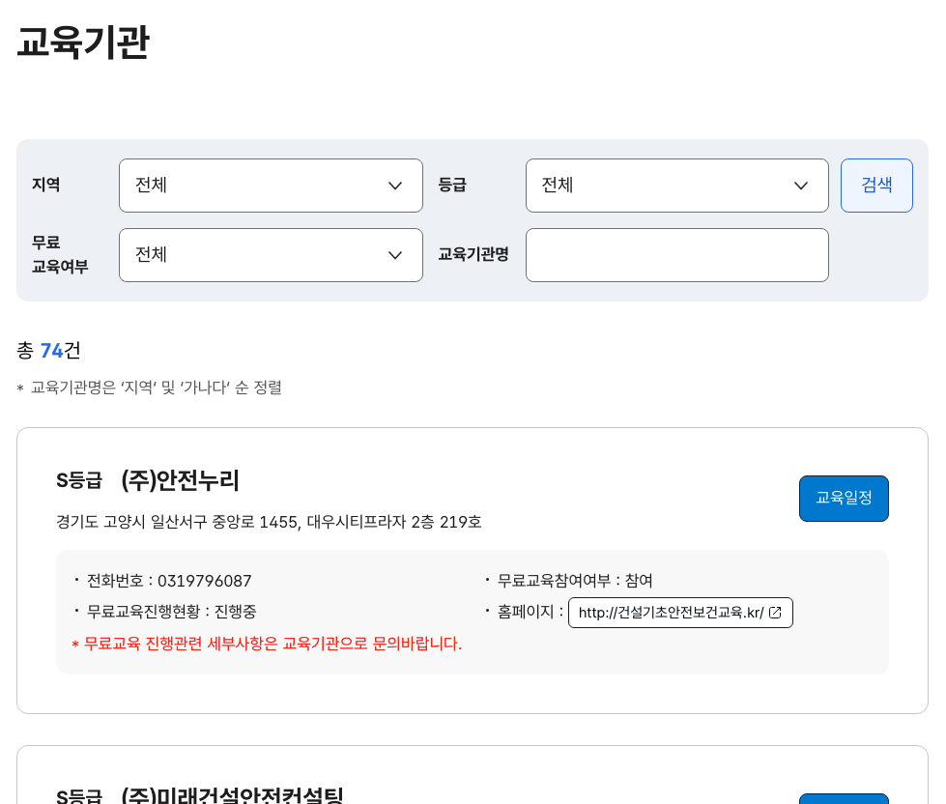Click red notice 무료교육 진행관련 세부사항 text
This screenshot has width=946, height=804.
coord(267,645)
